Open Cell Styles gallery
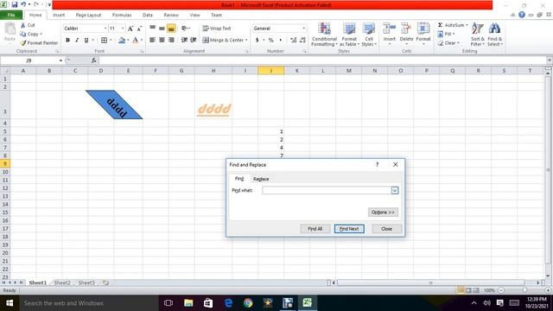Viewport: 553px width, 311px height. click(x=369, y=35)
